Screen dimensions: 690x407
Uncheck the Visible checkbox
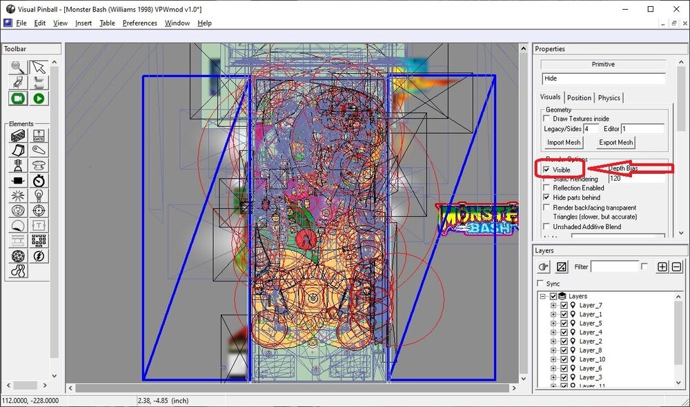coord(546,170)
